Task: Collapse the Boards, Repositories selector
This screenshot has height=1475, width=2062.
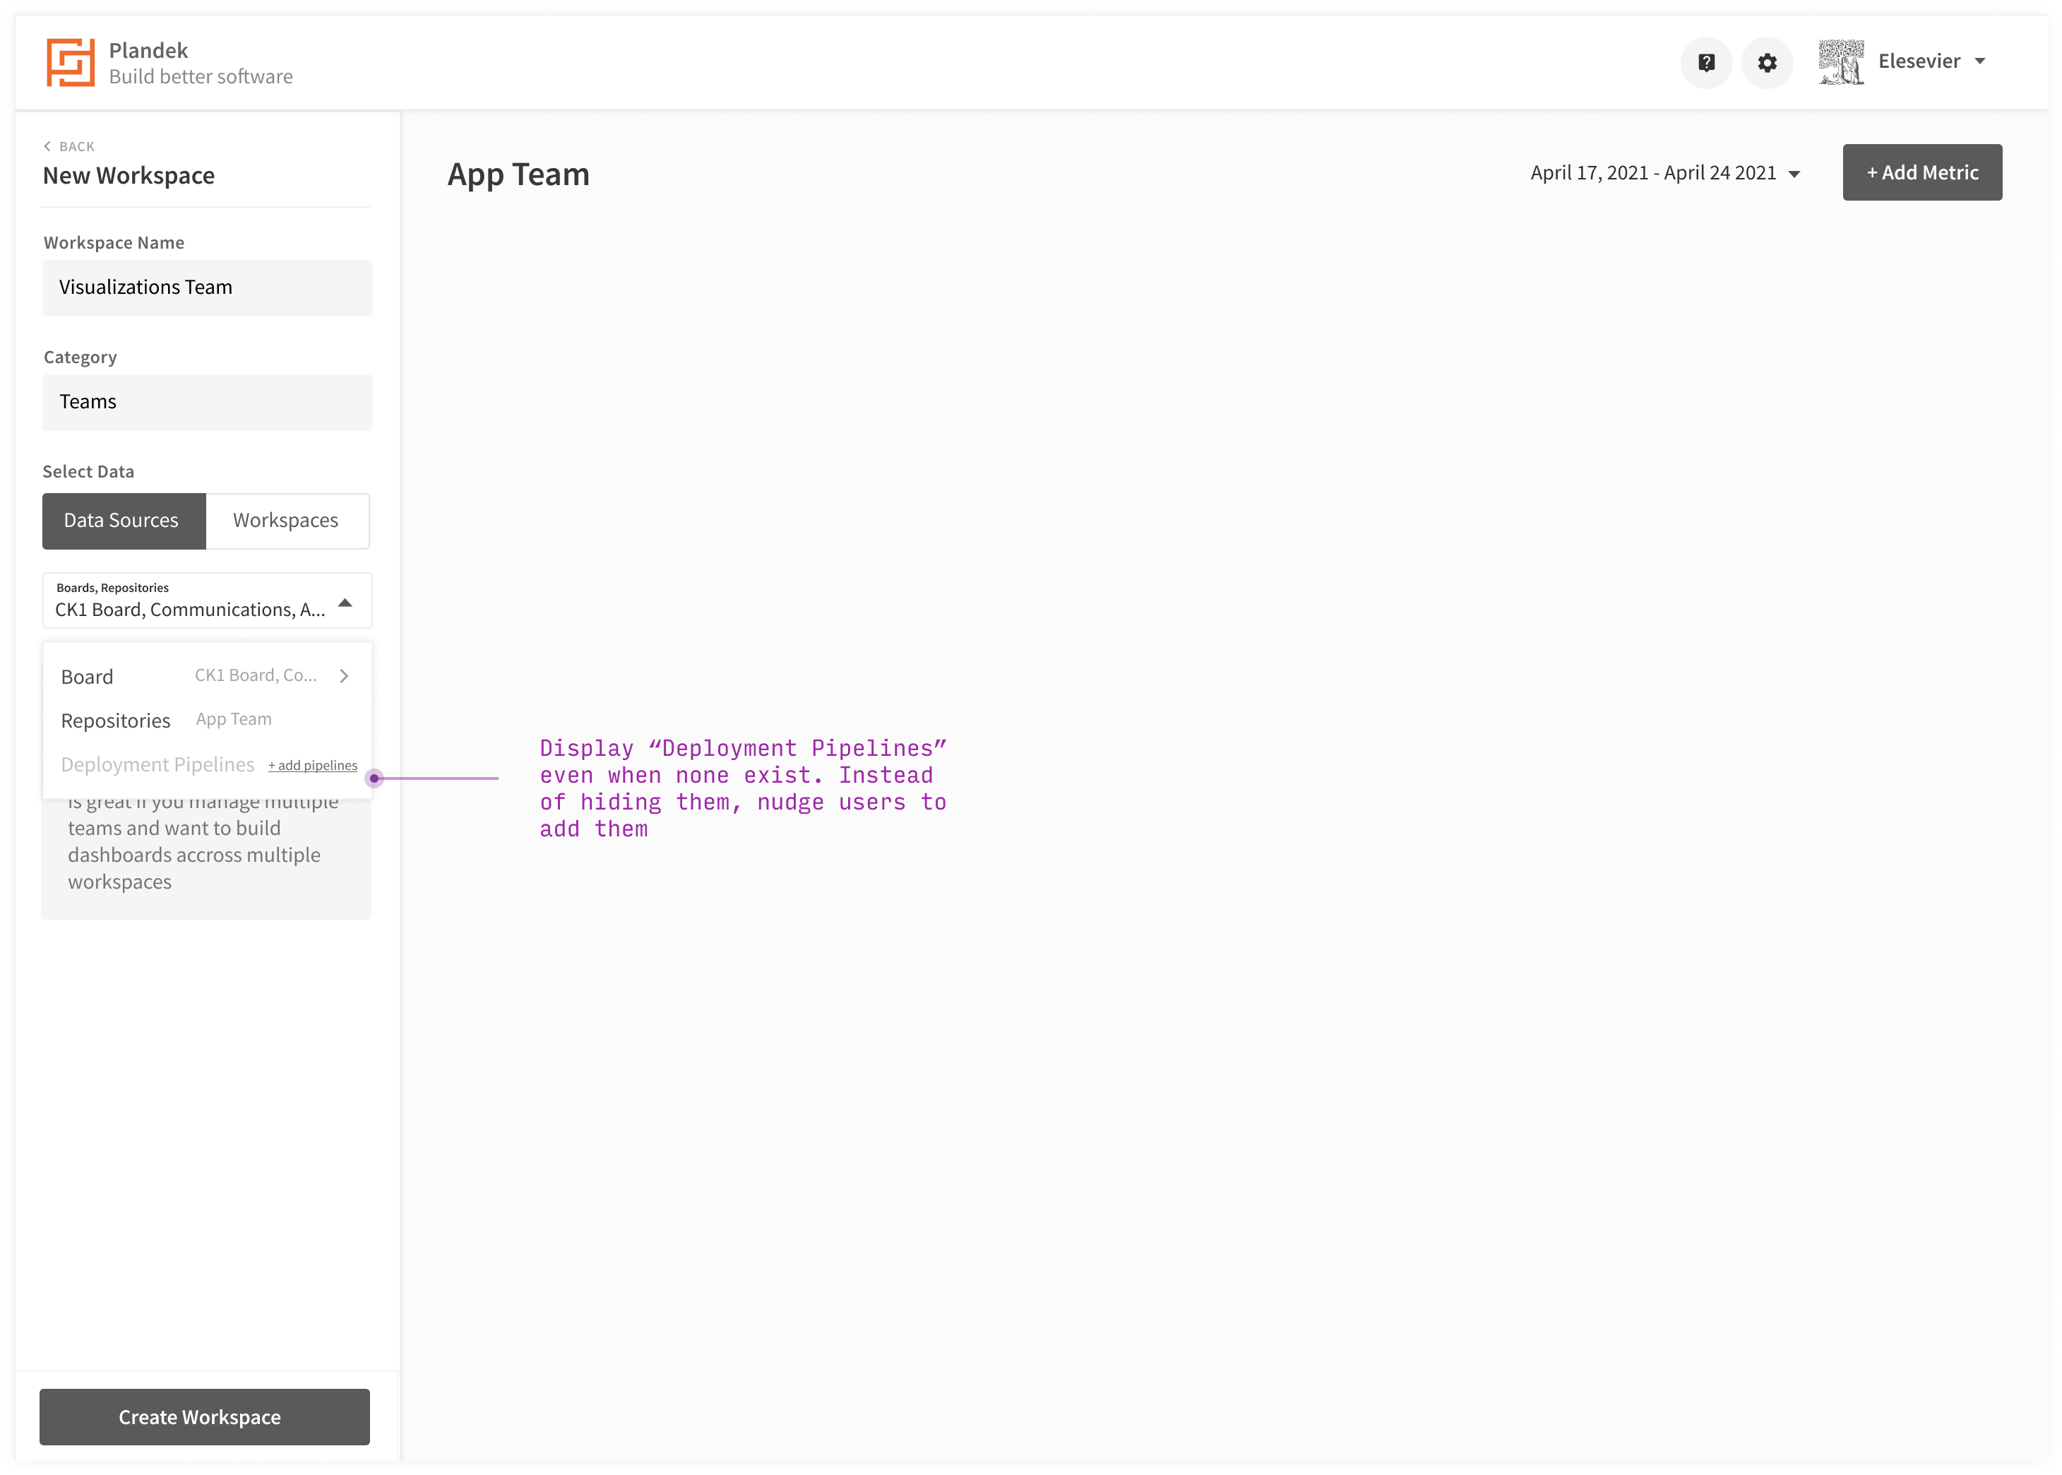Action: 345,603
